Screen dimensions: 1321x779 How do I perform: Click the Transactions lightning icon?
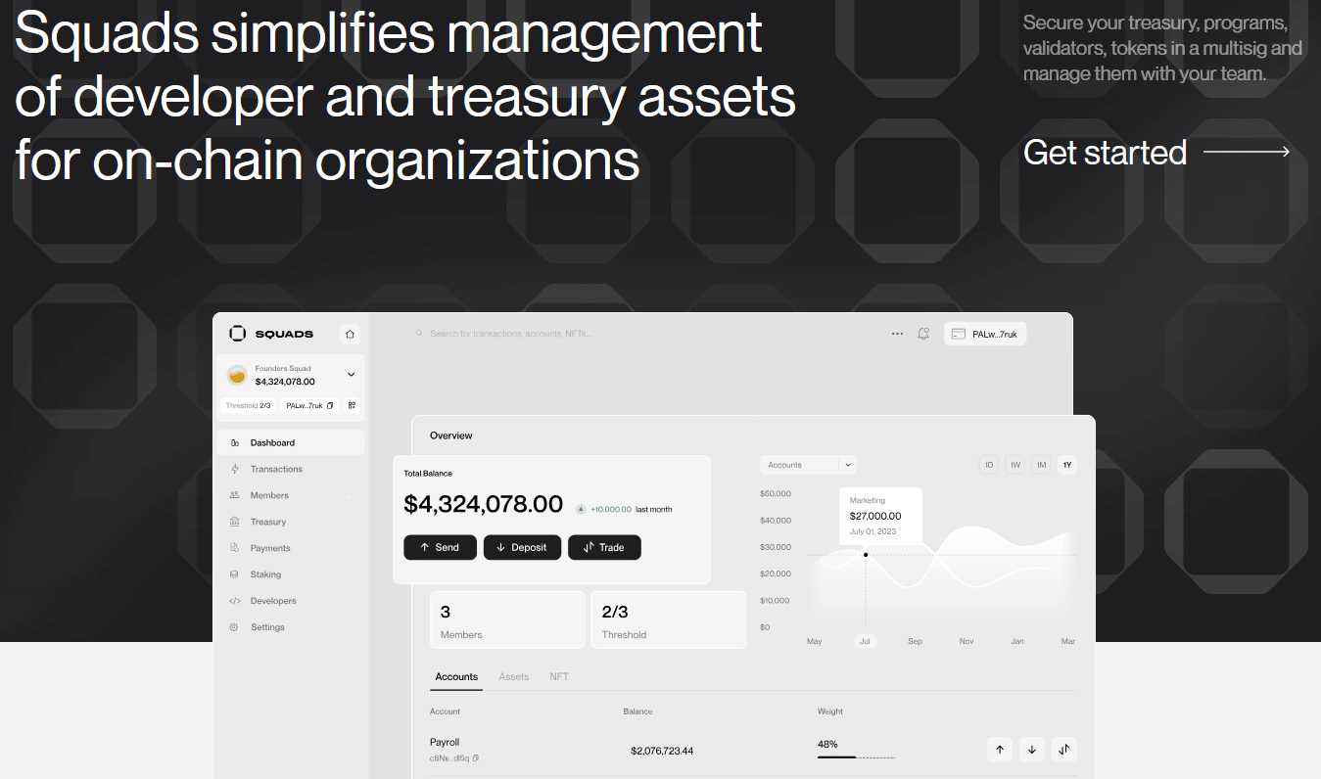(x=235, y=469)
